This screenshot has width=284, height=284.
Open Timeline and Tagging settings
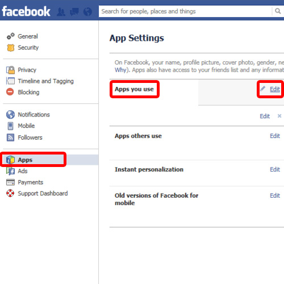pyautogui.click(x=45, y=81)
